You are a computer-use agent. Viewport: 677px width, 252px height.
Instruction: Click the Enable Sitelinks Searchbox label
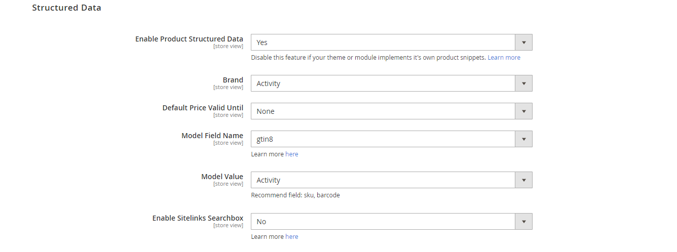[198, 218]
